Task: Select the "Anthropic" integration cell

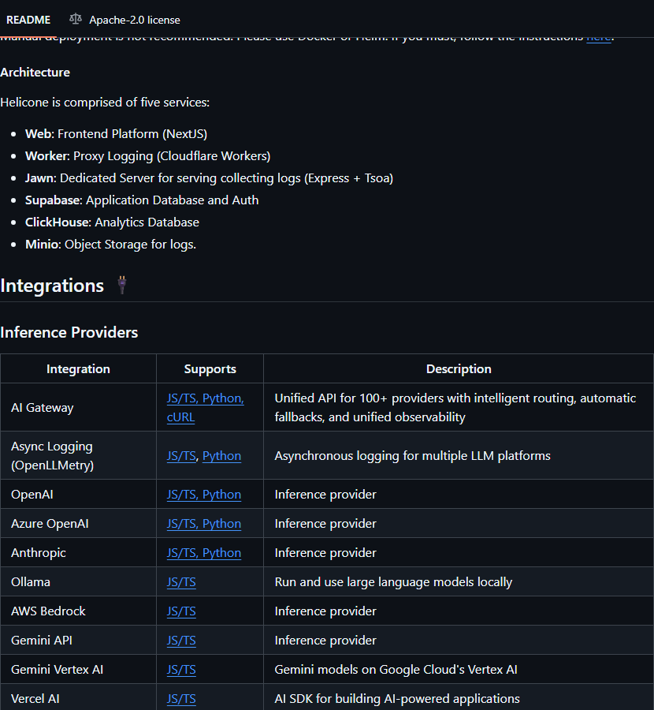Action: point(78,553)
